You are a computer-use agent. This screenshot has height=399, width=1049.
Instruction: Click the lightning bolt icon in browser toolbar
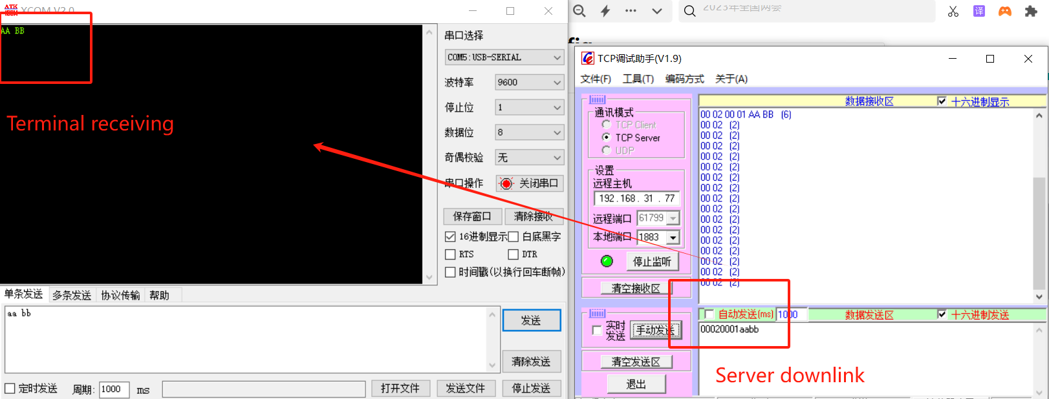coord(605,11)
